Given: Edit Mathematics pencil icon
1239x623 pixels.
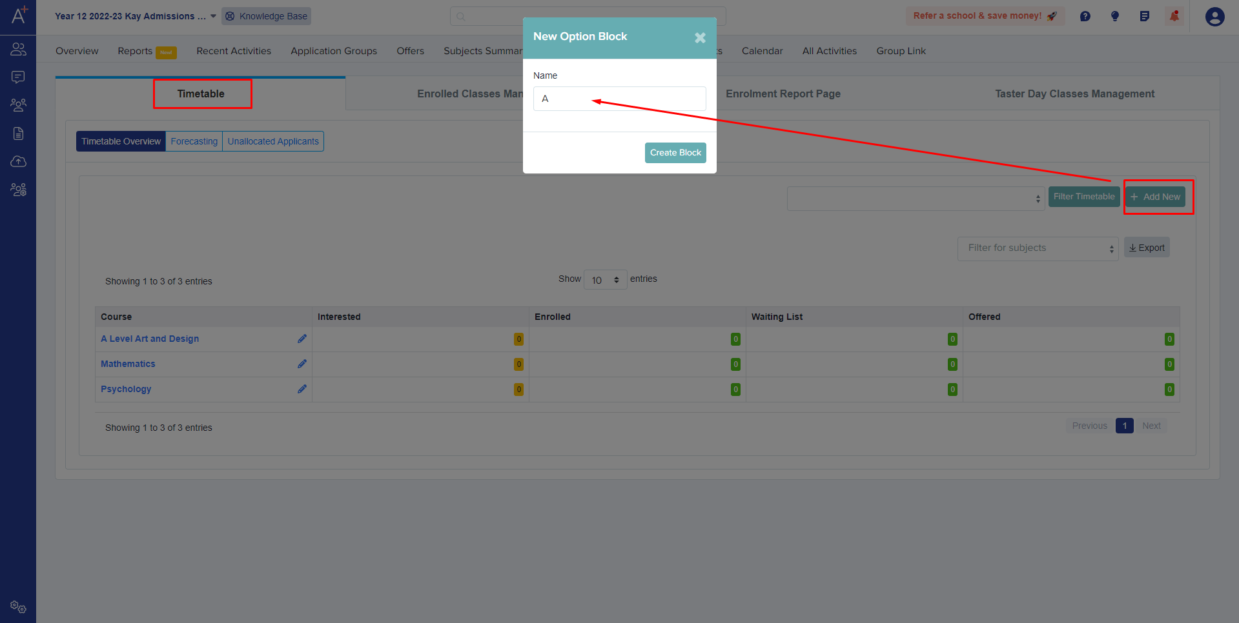Looking at the screenshot, I should [x=302, y=364].
